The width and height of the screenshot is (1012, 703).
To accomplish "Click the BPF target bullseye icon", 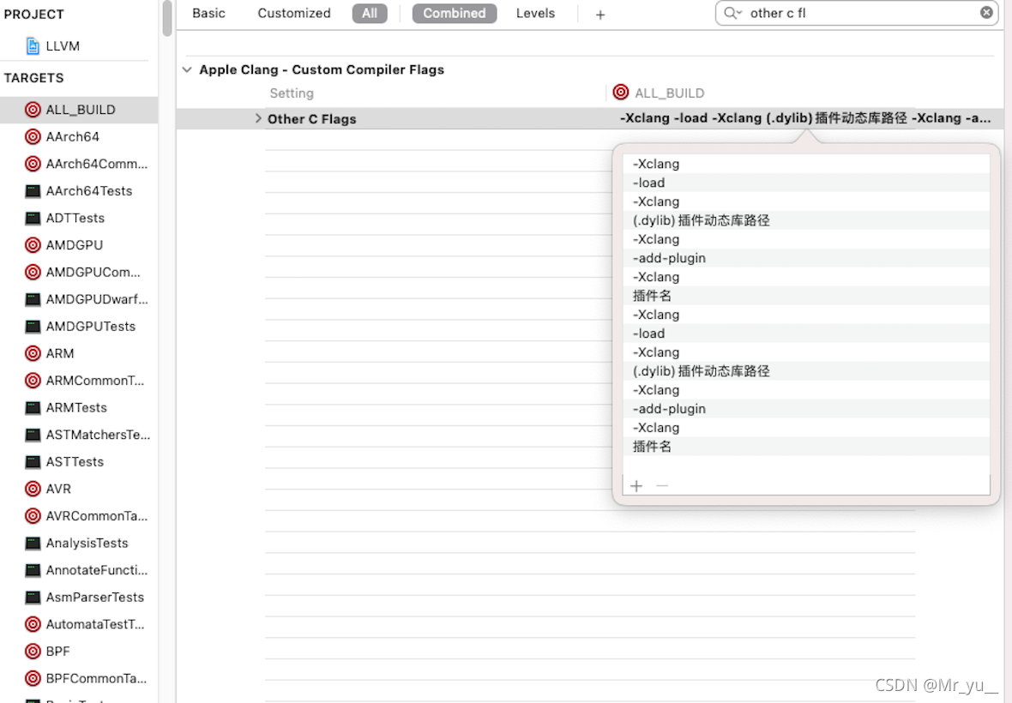I will tap(33, 652).
